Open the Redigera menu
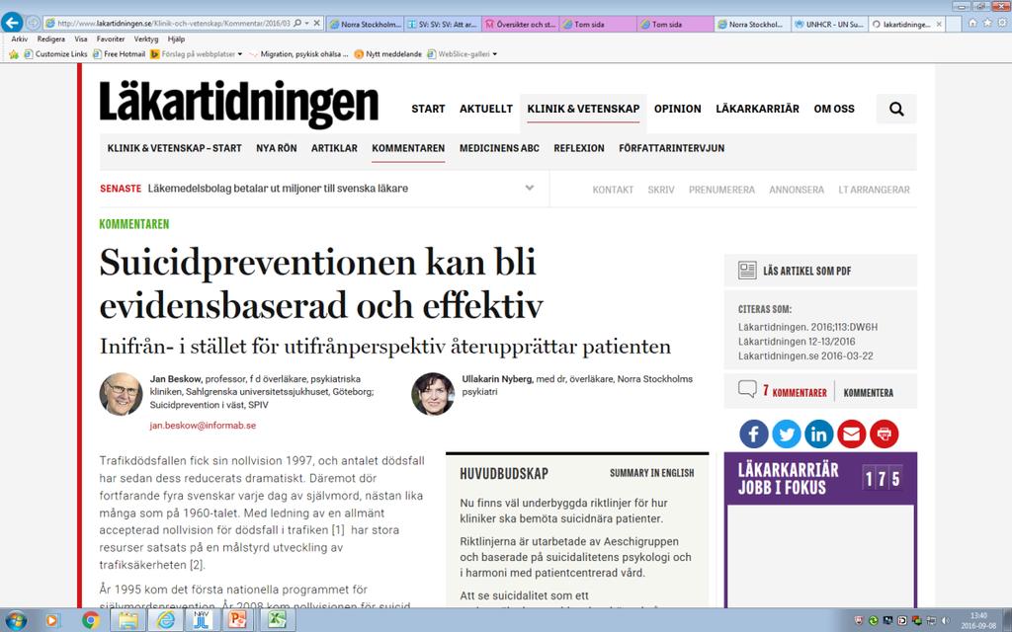1012x632 pixels. (51, 39)
